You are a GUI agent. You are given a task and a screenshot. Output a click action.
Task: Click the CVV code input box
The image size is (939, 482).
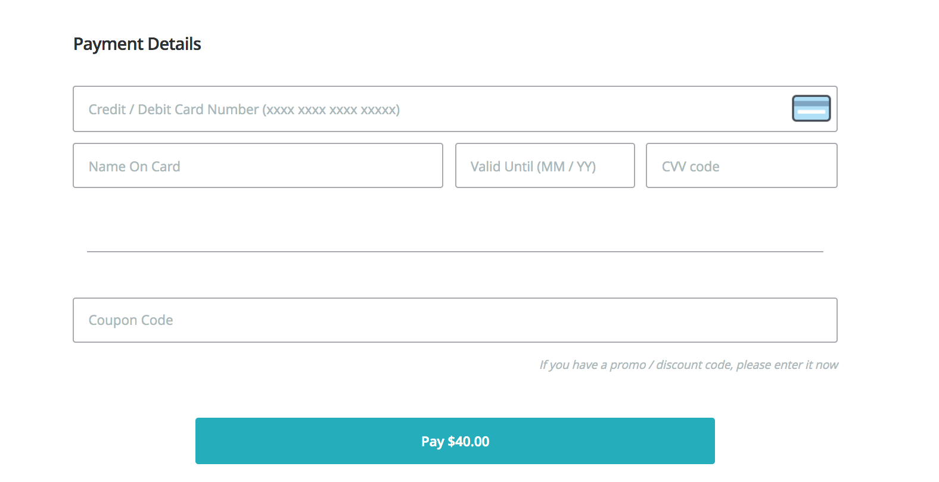coord(741,166)
